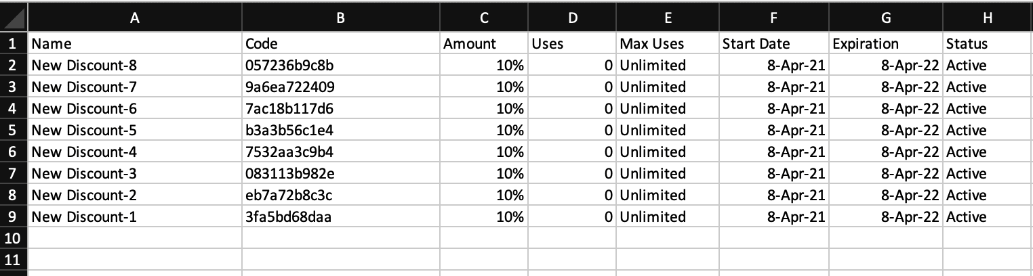Click the "Name" header cell
The width and height of the screenshot is (1033, 276).
coord(135,44)
